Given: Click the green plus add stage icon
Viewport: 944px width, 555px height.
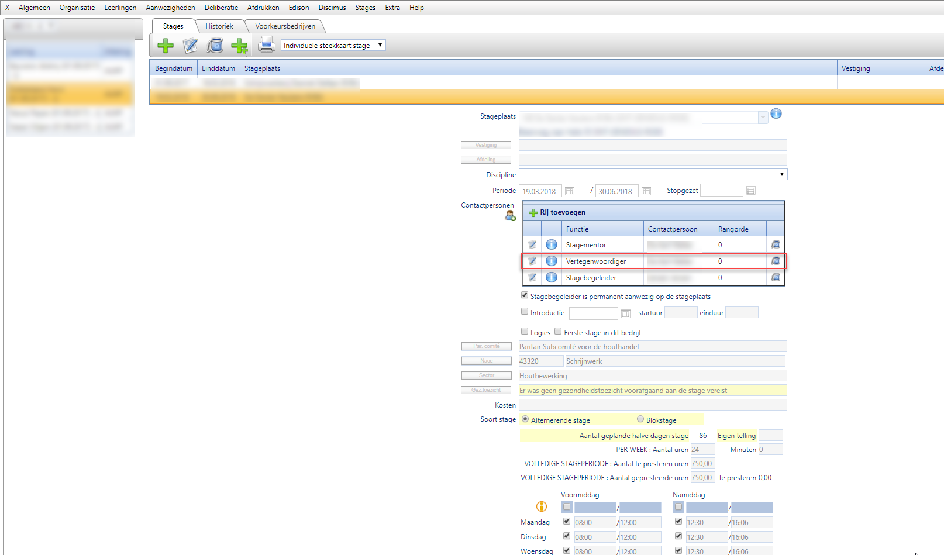Looking at the screenshot, I should tap(166, 46).
